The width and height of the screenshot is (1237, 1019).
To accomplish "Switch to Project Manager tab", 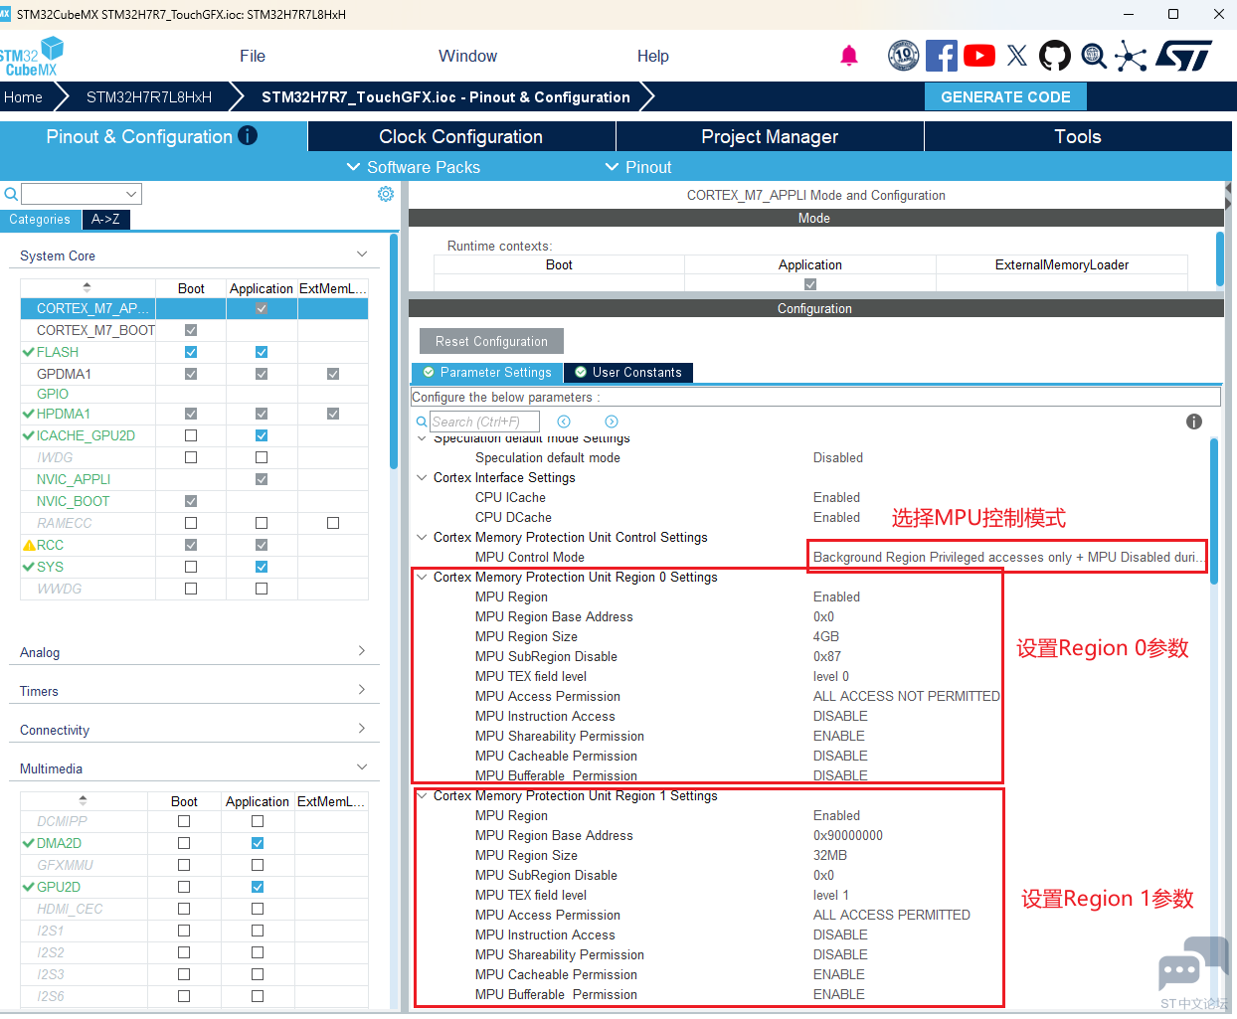I will point(770,136).
